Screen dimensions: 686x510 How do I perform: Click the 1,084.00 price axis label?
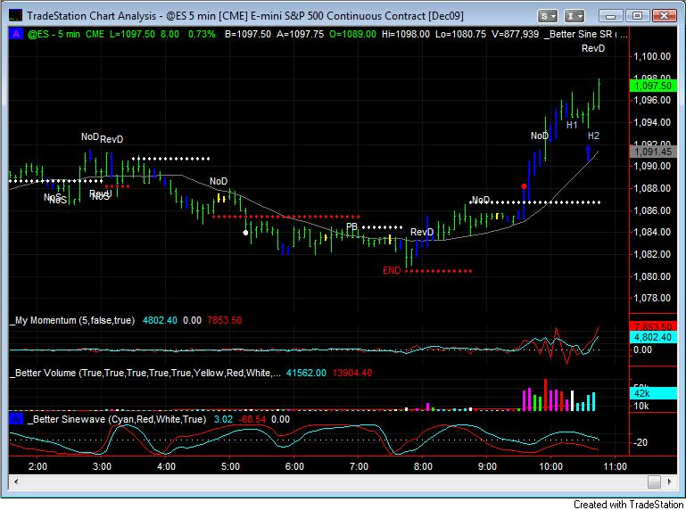click(x=652, y=232)
